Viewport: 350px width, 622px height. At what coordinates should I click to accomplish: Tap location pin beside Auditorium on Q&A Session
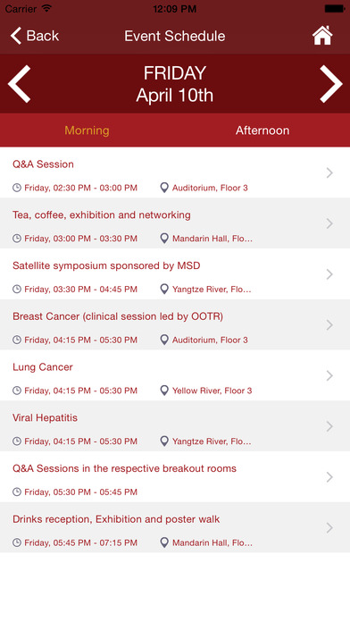coord(164,188)
